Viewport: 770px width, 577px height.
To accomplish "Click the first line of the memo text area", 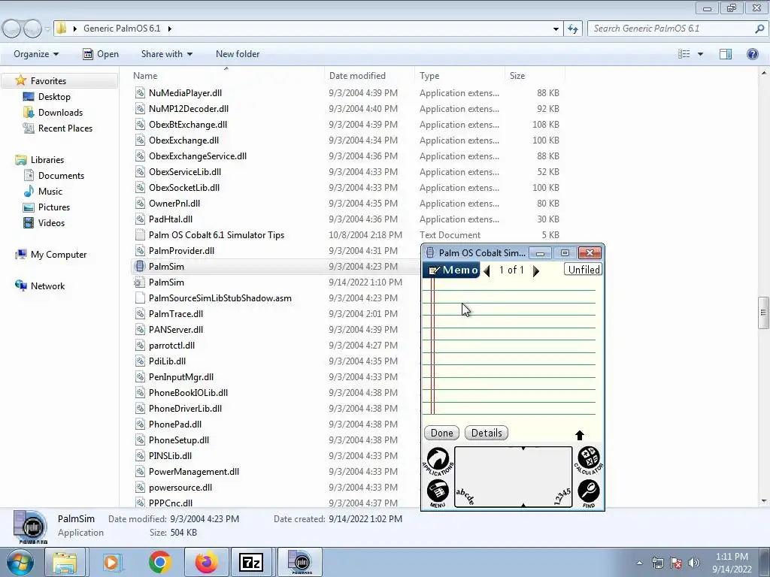I will [x=514, y=285].
